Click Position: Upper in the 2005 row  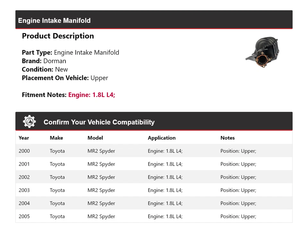pos(238,216)
